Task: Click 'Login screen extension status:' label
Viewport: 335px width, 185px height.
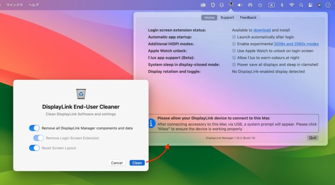Action: click(x=177, y=30)
